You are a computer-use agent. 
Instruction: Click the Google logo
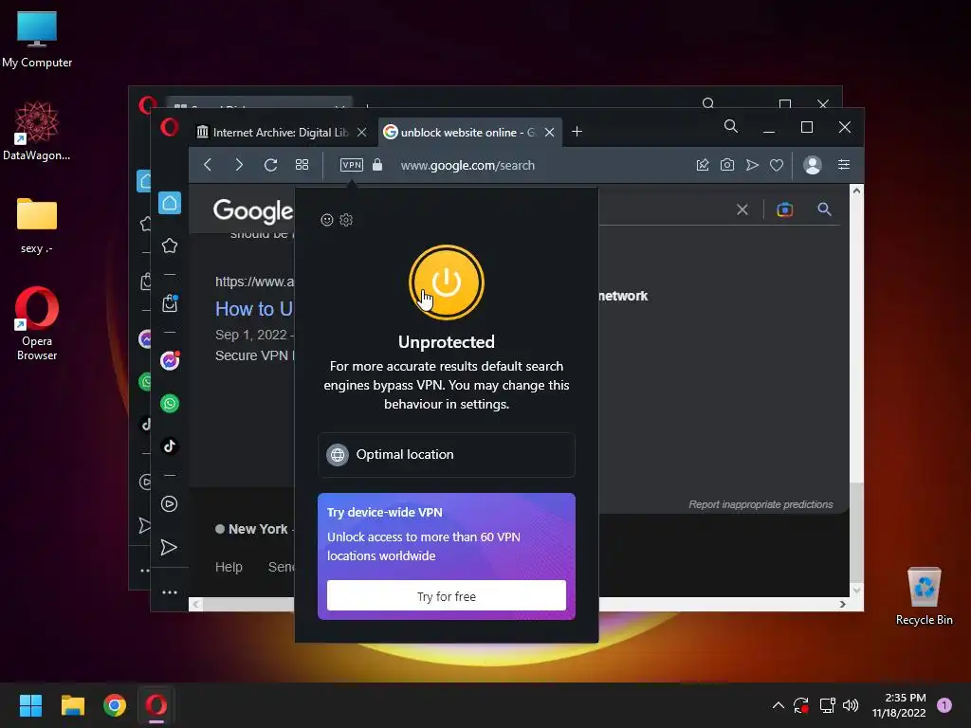point(252,211)
